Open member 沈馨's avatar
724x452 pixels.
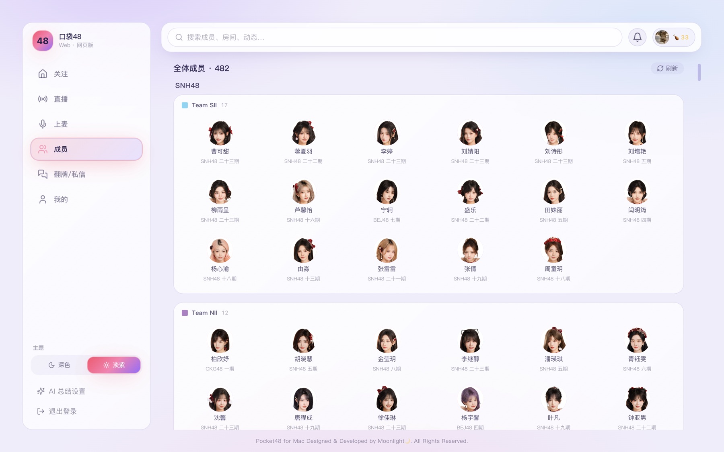tap(220, 399)
